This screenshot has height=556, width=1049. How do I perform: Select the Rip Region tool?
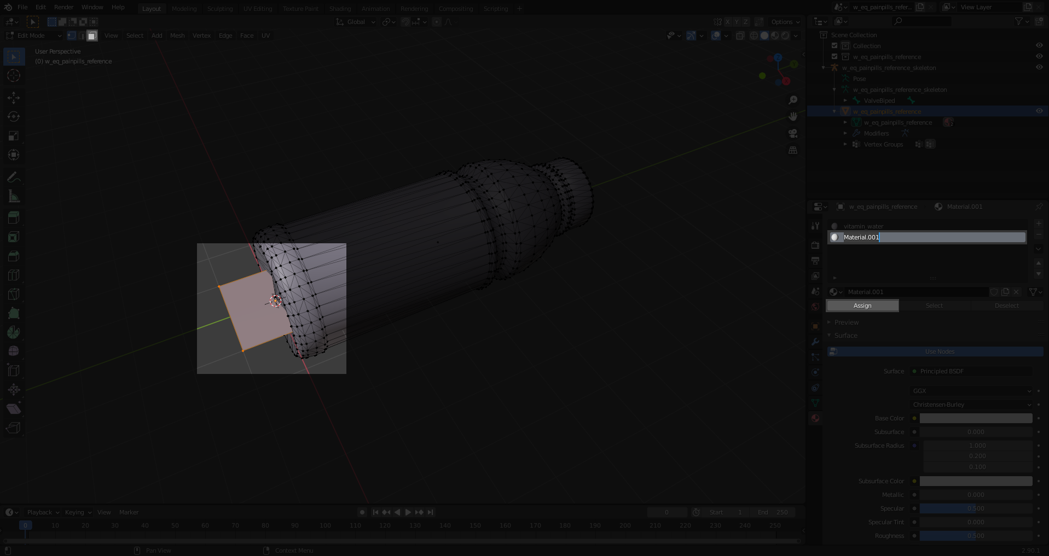pos(14,428)
